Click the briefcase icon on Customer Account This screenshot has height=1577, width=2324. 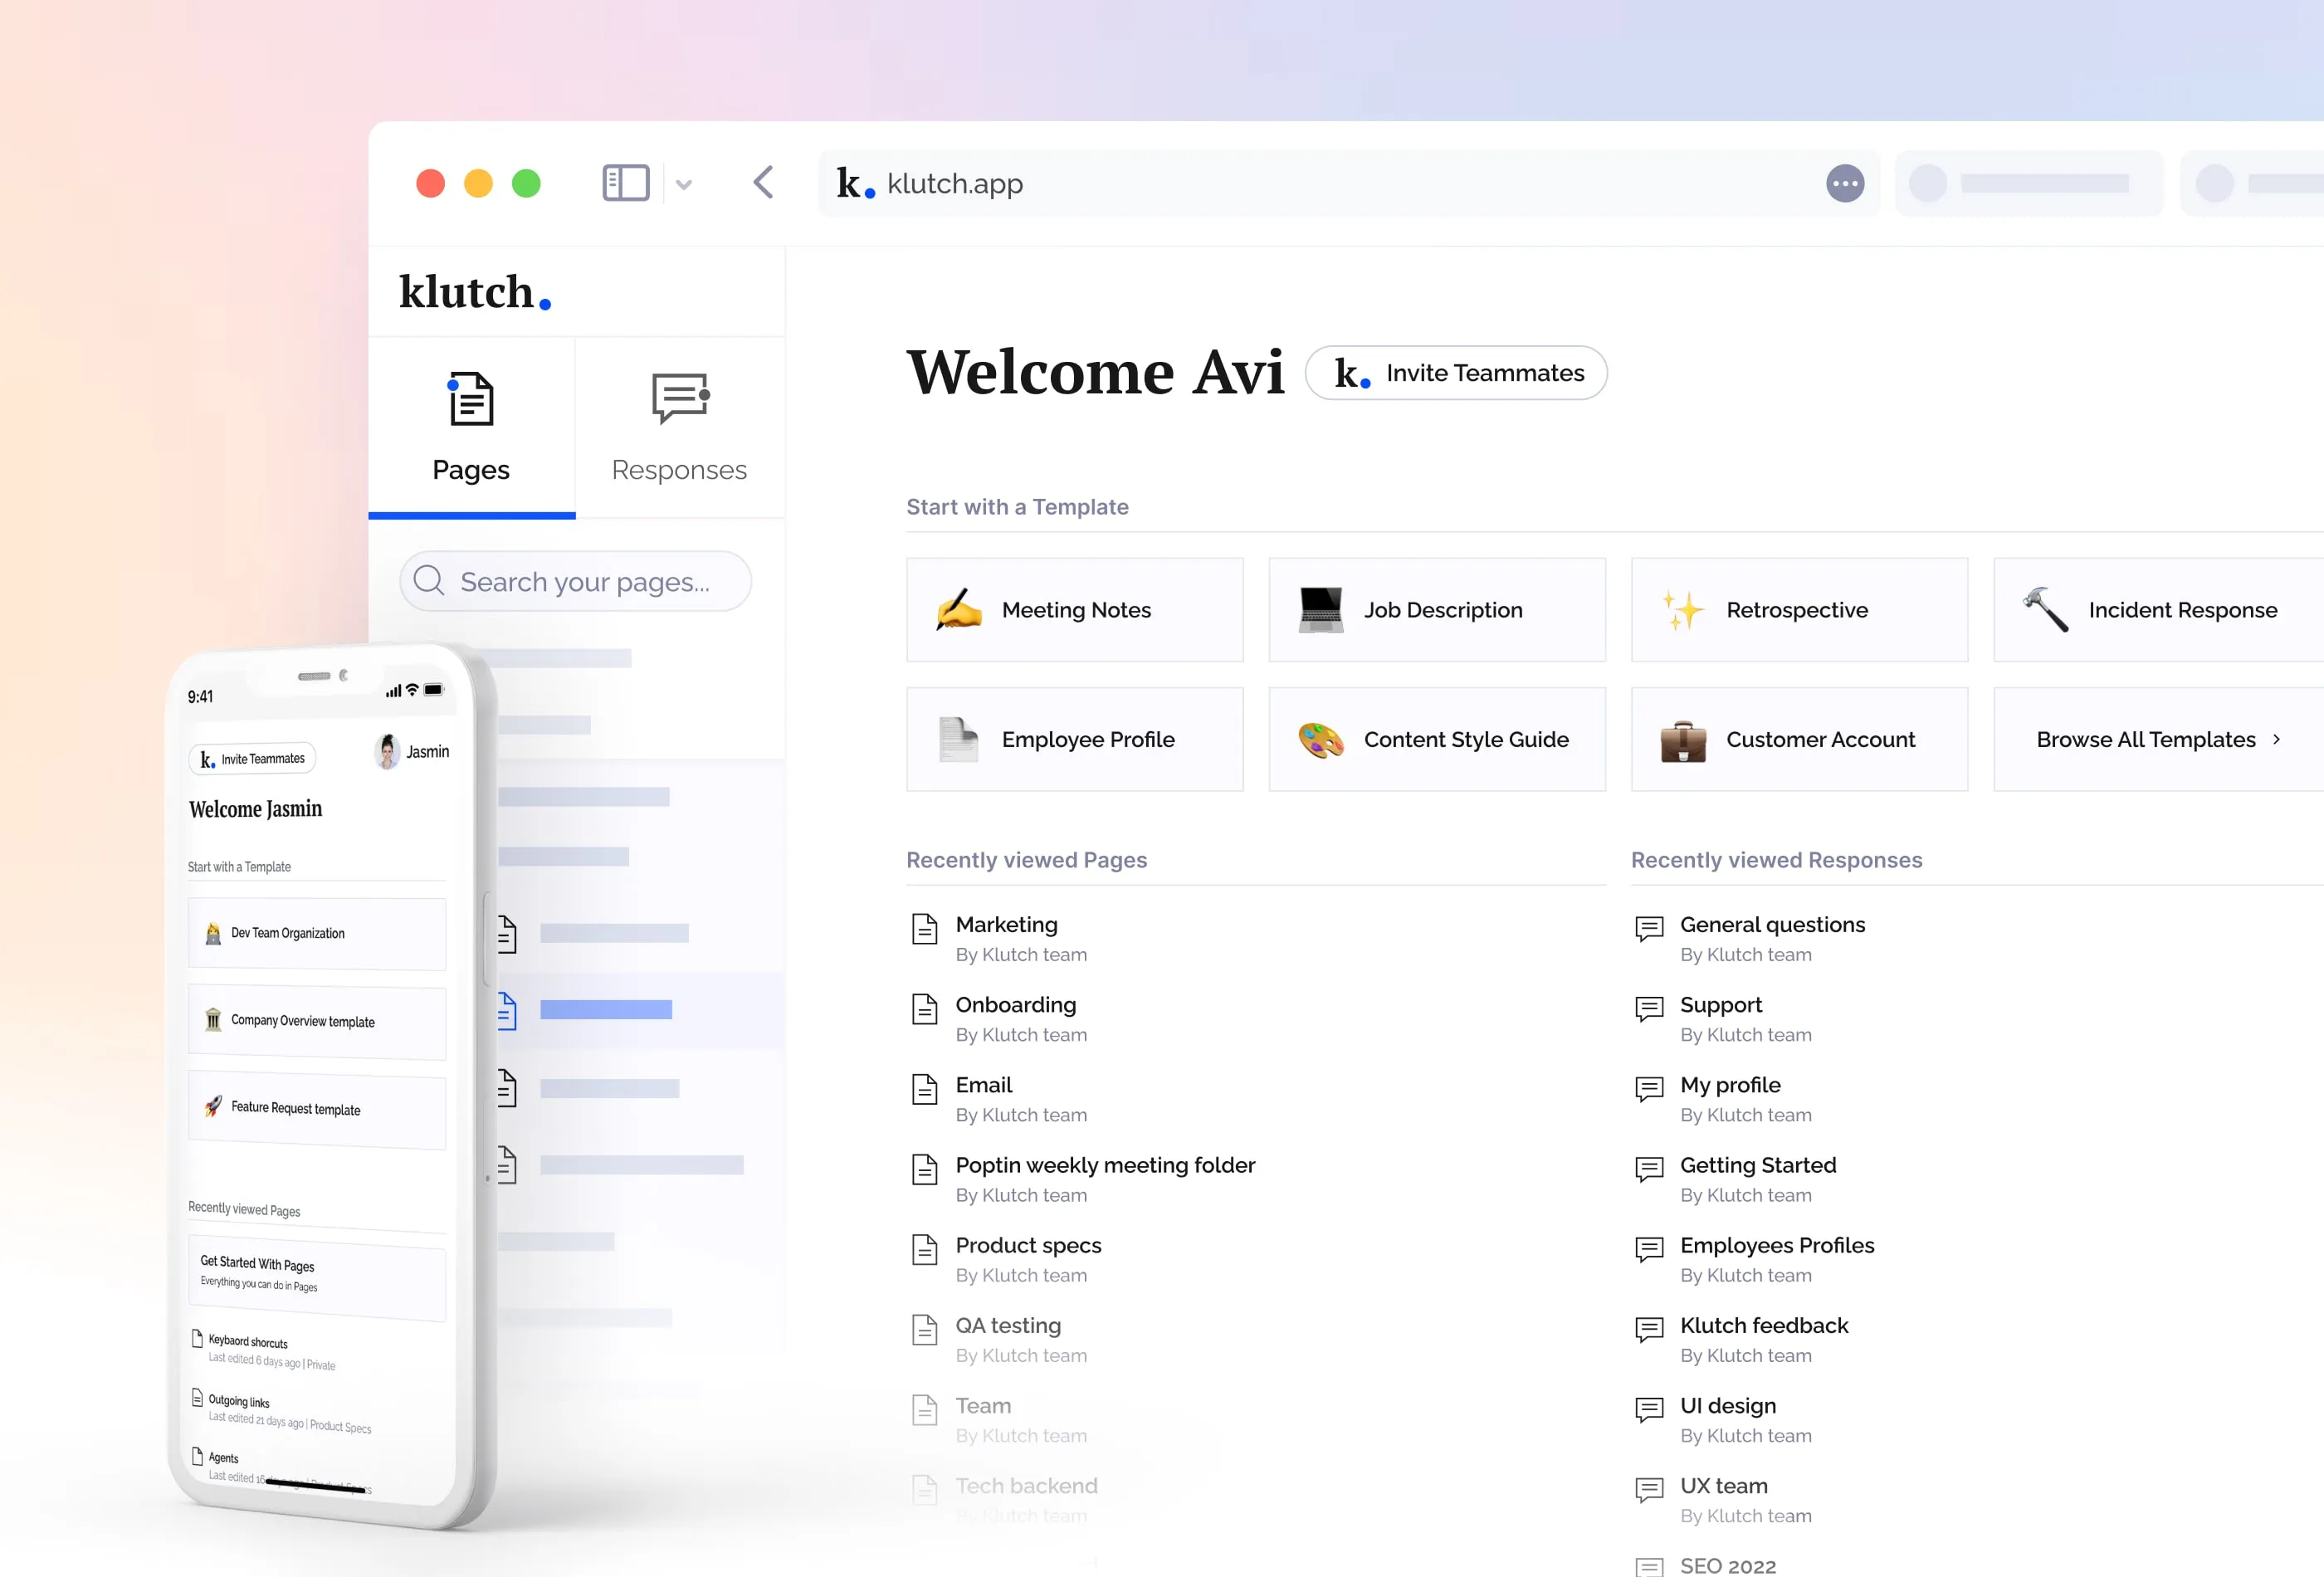(1683, 741)
